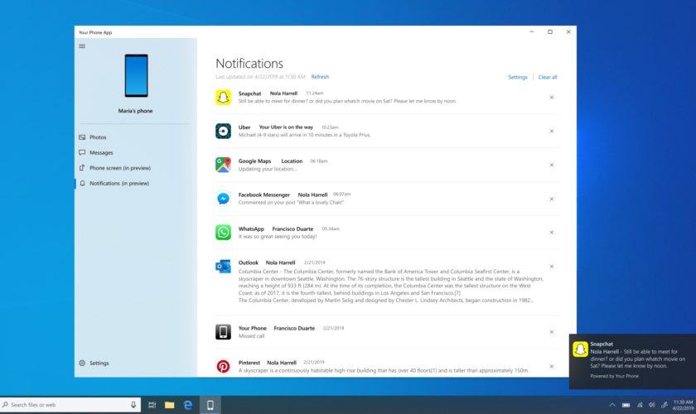Open notification Settings link at top right
The height and width of the screenshot is (414, 696).
point(518,77)
